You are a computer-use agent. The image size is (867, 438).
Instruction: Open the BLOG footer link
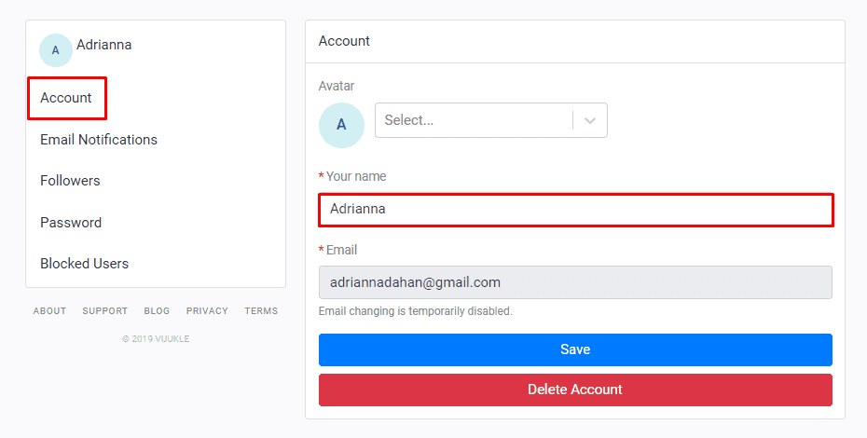157,311
